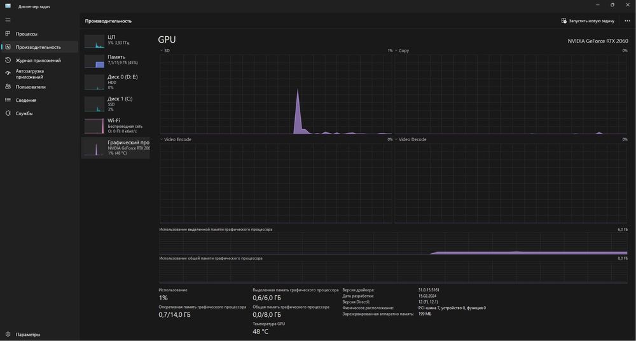Click the 3D usage graph
Viewport: 636px width, 341px height.
point(276,94)
